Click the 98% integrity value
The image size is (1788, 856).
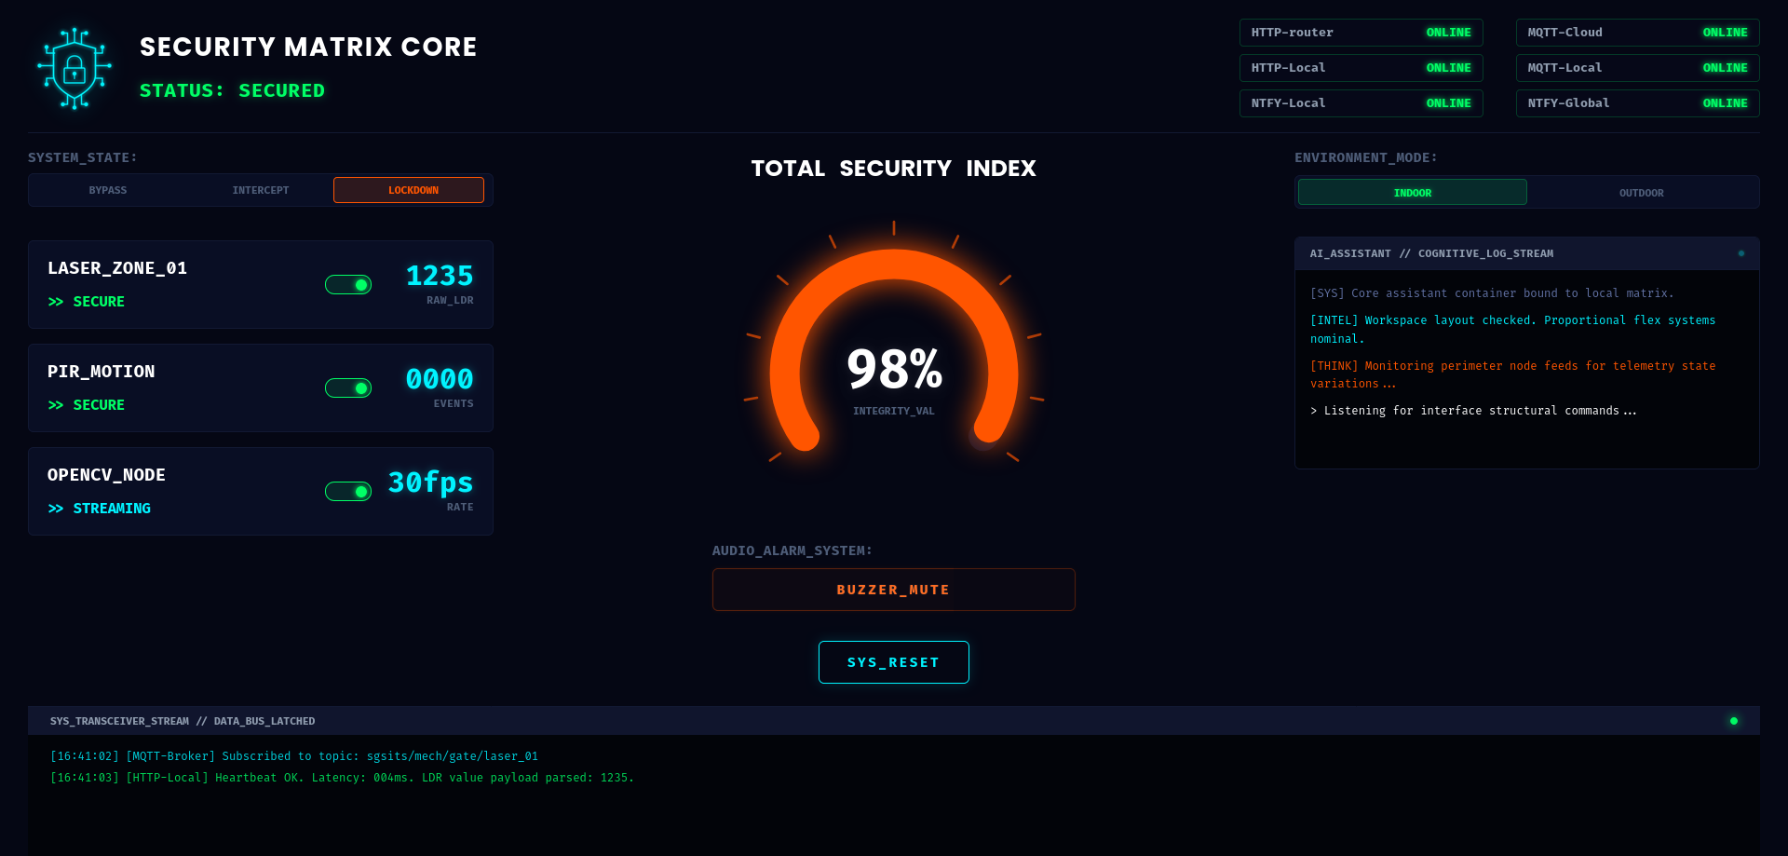[x=894, y=369]
